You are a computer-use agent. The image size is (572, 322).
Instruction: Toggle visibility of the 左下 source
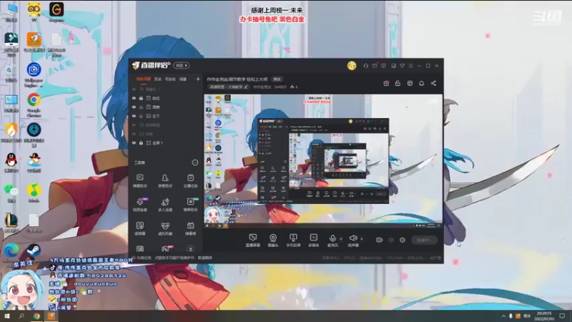(x=134, y=116)
